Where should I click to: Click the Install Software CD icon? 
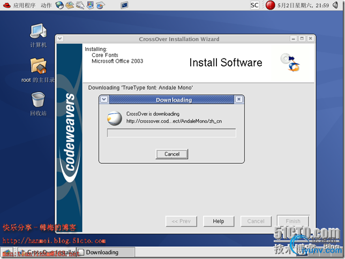(x=290, y=63)
